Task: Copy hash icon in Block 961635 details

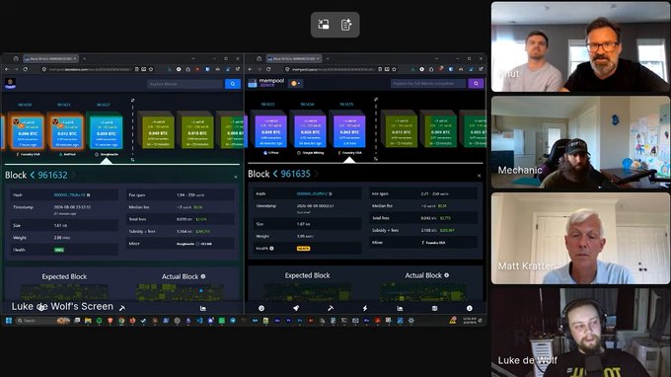Action: point(331,193)
